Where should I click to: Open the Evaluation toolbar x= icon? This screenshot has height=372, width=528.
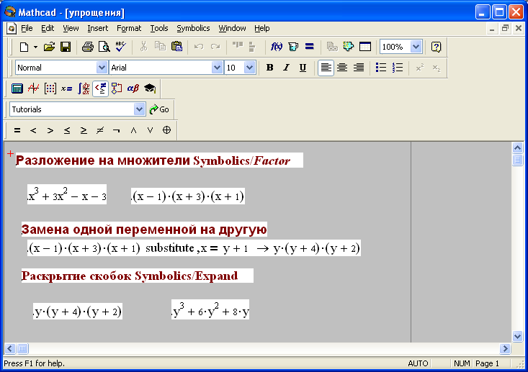(67, 89)
